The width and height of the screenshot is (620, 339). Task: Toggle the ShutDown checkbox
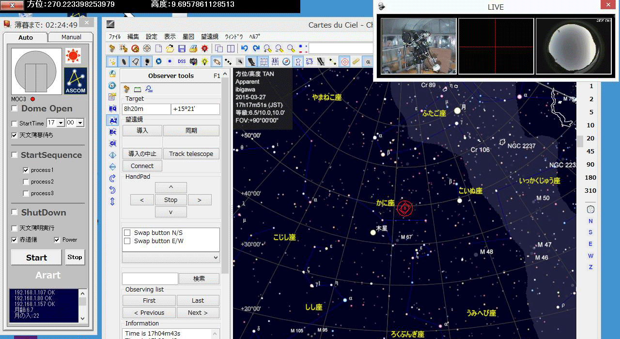(x=15, y=212)
